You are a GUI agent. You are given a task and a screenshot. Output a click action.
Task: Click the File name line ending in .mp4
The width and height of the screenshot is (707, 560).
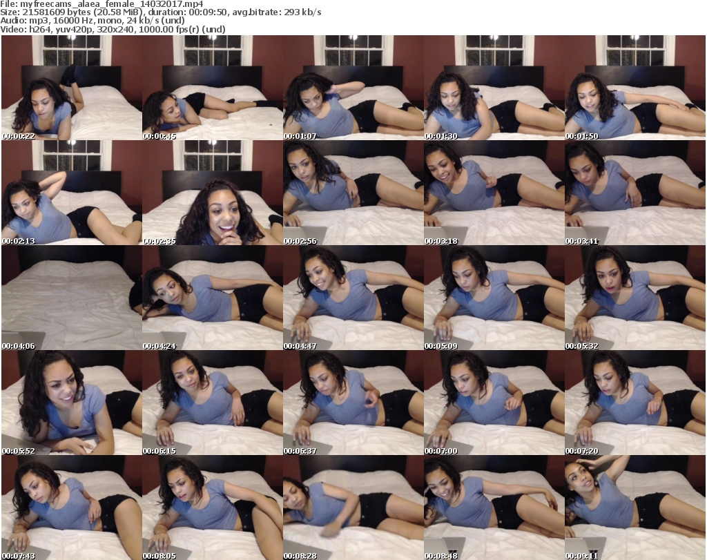102,4
